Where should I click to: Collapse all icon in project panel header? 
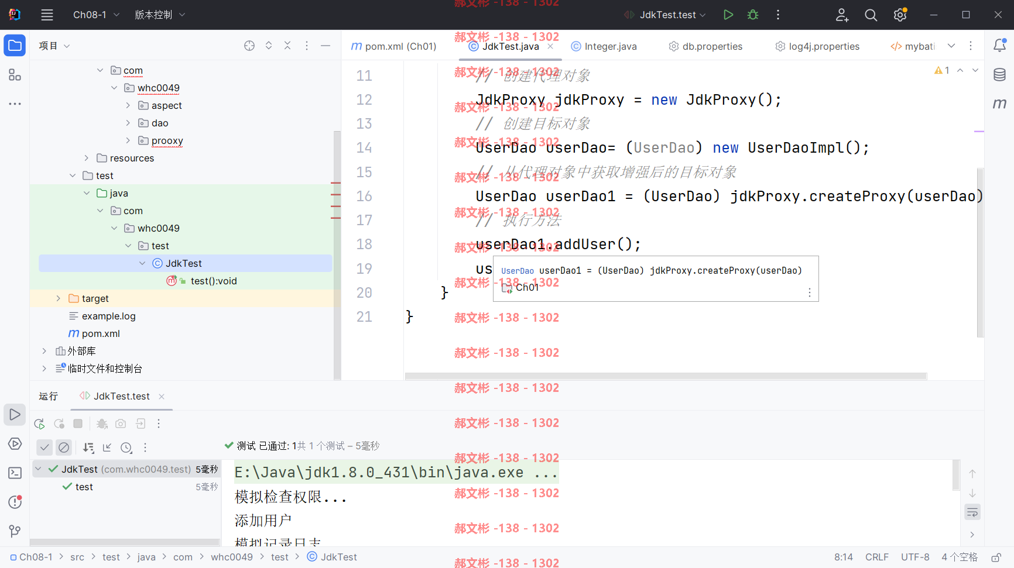[x=287, y=46]
